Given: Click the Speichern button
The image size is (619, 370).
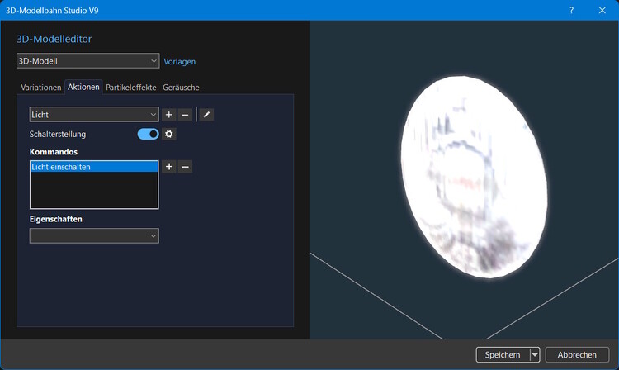Looking at the screenshot, I should coord(503,354).
